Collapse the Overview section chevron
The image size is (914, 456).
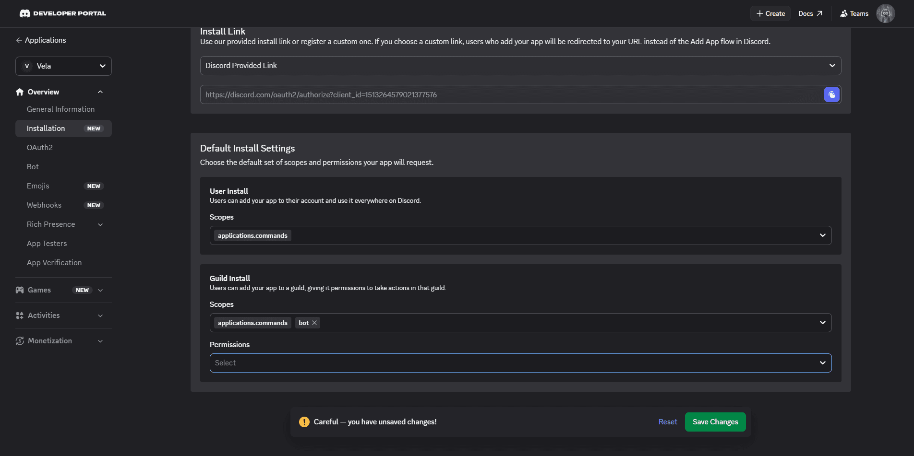tap(100, 92)
